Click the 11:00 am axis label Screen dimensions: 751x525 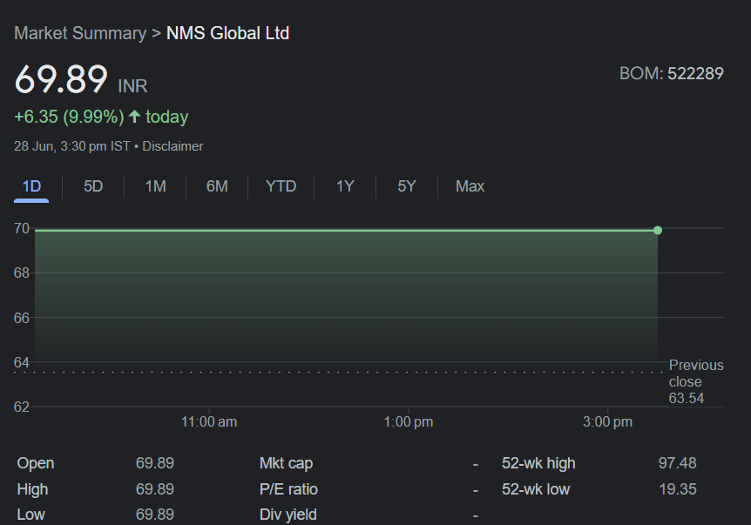click(x=209, y=422)
